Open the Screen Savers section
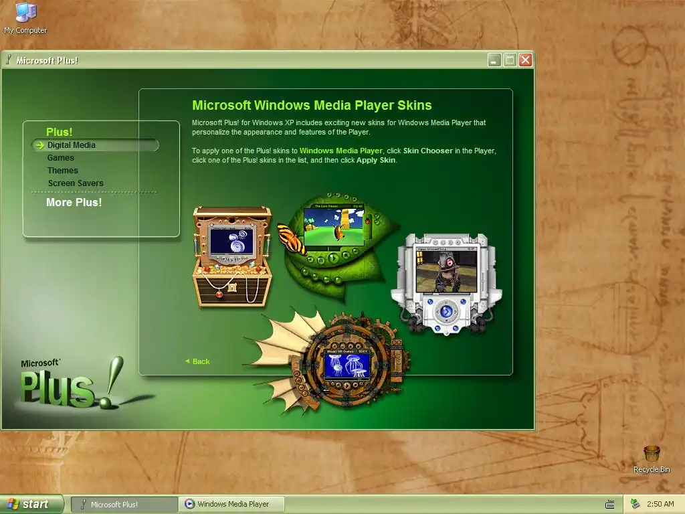This screenshot has width=685, height=514. [x=76, y=183]
